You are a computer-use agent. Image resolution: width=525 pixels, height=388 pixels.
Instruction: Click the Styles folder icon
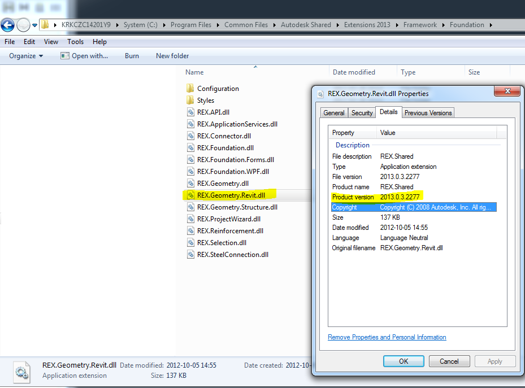point(190,101)
